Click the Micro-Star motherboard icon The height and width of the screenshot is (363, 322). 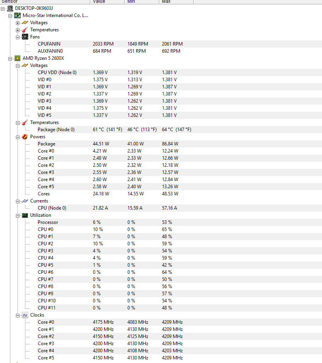(17, 15)
